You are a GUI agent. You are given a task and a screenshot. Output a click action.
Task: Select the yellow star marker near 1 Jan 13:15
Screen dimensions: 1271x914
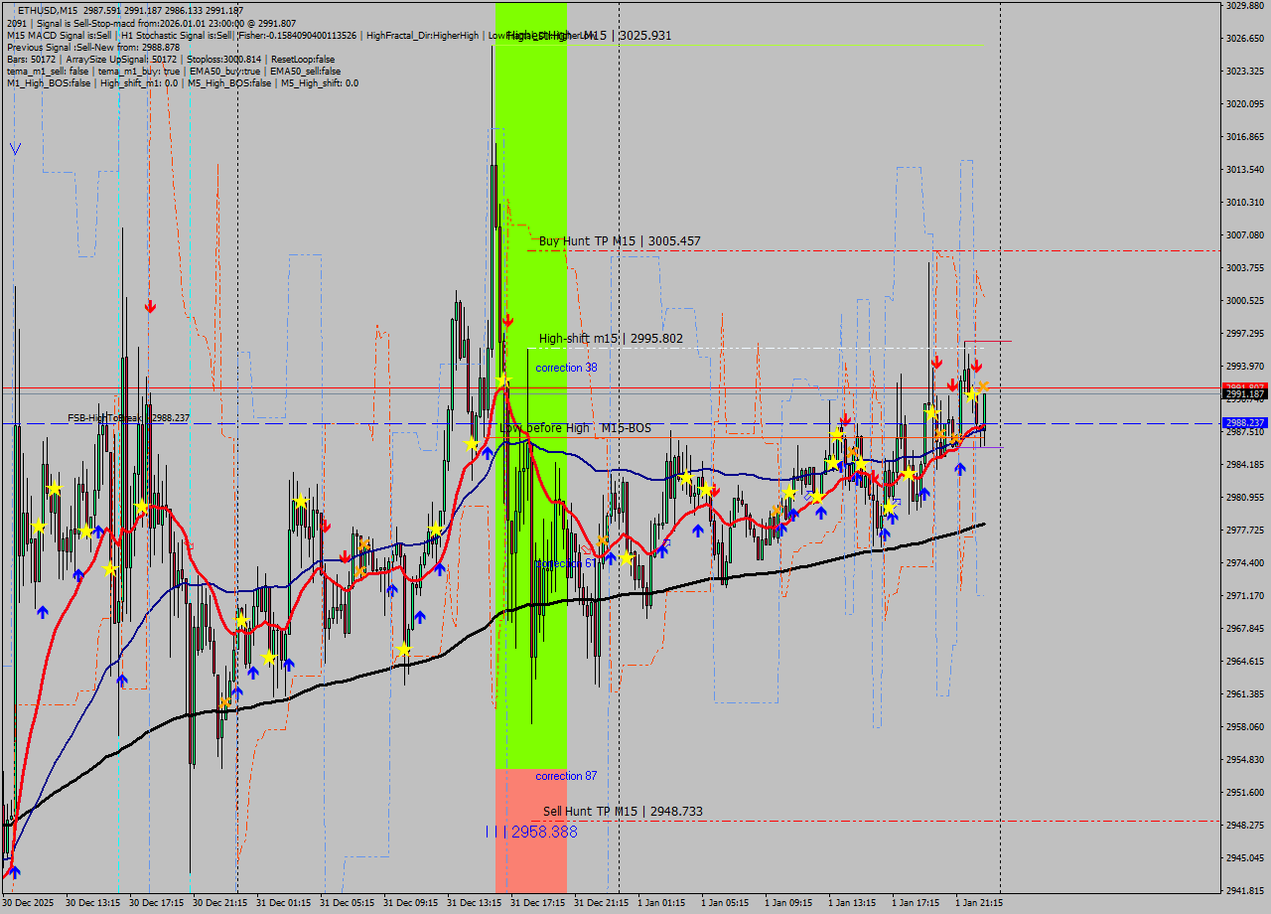[x=837, y=433]
